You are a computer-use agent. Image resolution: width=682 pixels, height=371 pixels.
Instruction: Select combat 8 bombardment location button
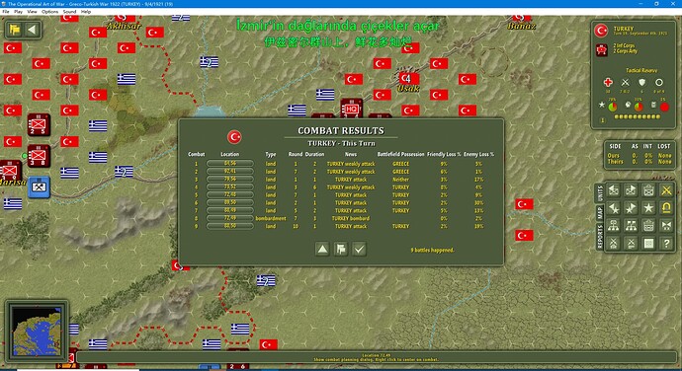pos(230,218)
